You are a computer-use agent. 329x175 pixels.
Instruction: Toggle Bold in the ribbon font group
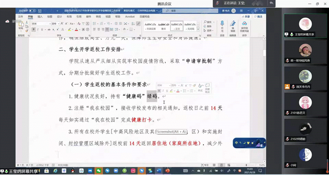(34, 30)
